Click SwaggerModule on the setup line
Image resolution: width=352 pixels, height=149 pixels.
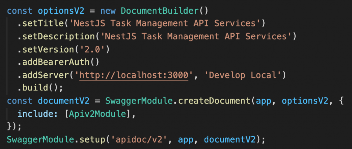(x=41, y=140)
